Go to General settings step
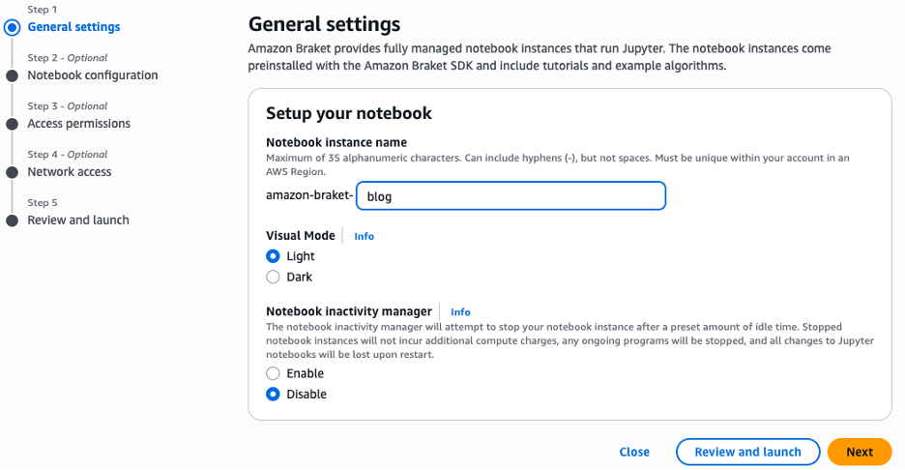Viewport: 905px width, 470px height. pos(73,27)
